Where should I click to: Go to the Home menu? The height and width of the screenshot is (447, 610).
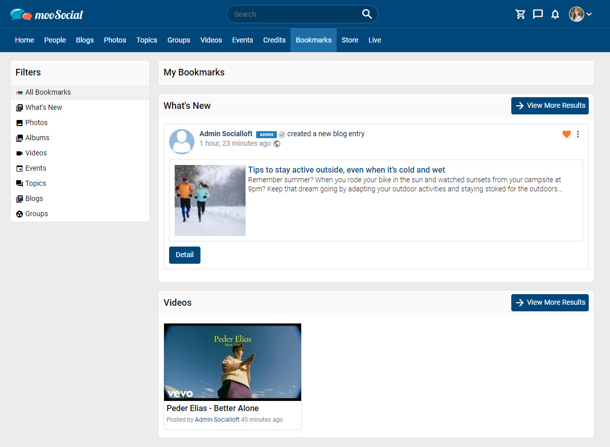pos(25,40)
